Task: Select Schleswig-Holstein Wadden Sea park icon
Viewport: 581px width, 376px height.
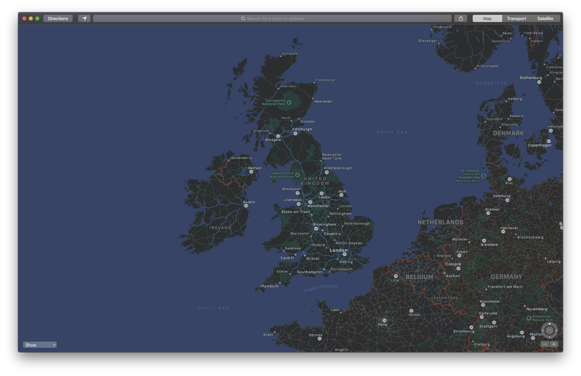Action: (484, 176)
